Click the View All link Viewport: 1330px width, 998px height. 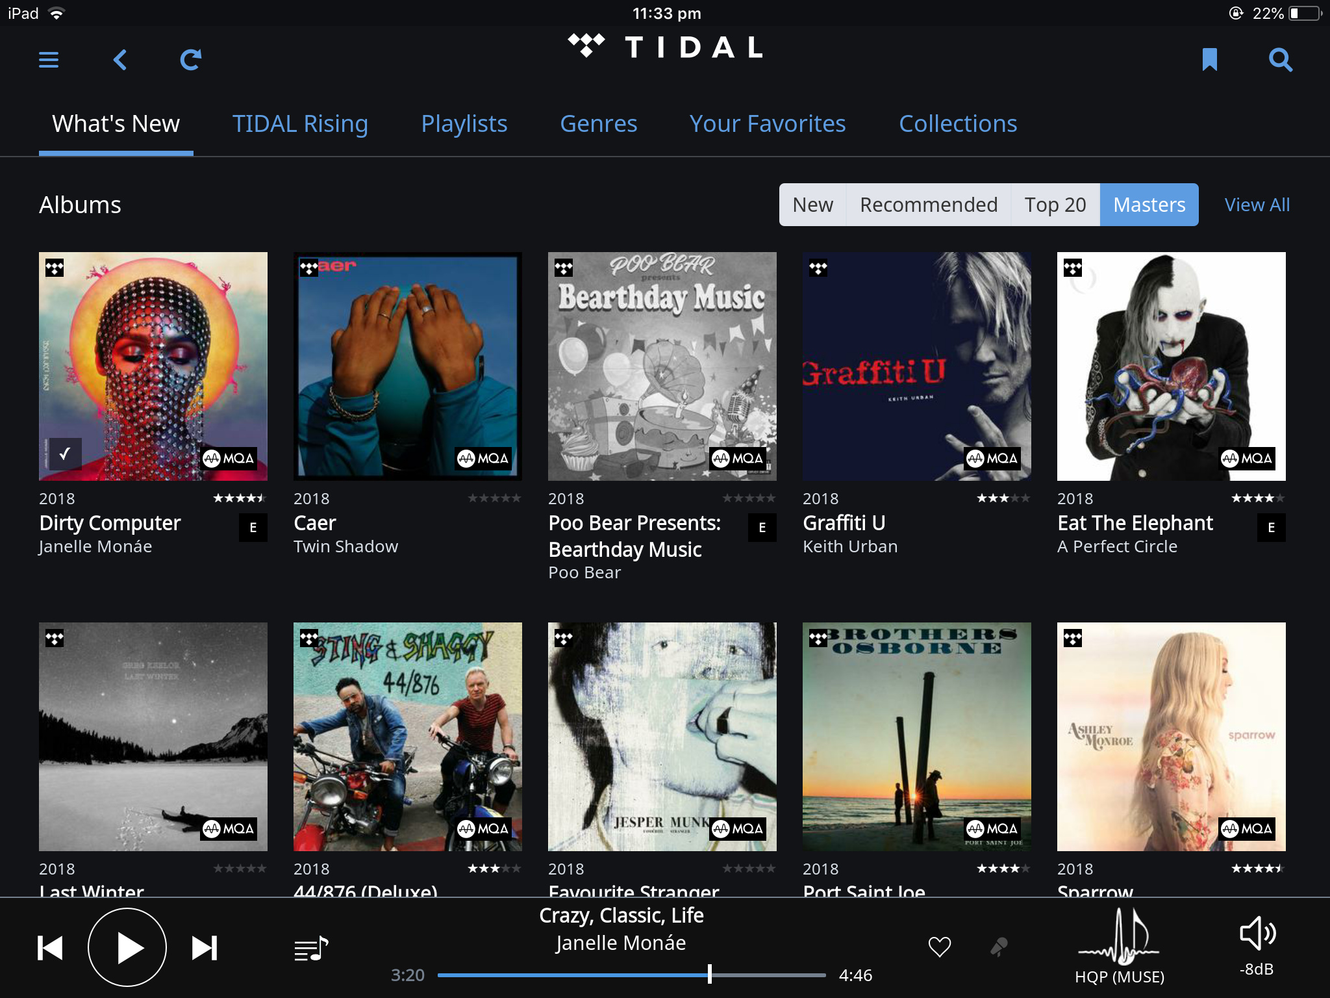(x=1257, y=205)
